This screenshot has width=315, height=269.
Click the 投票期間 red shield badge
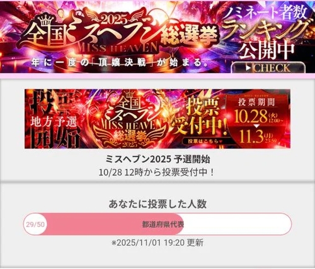click(x=256, y=119)
